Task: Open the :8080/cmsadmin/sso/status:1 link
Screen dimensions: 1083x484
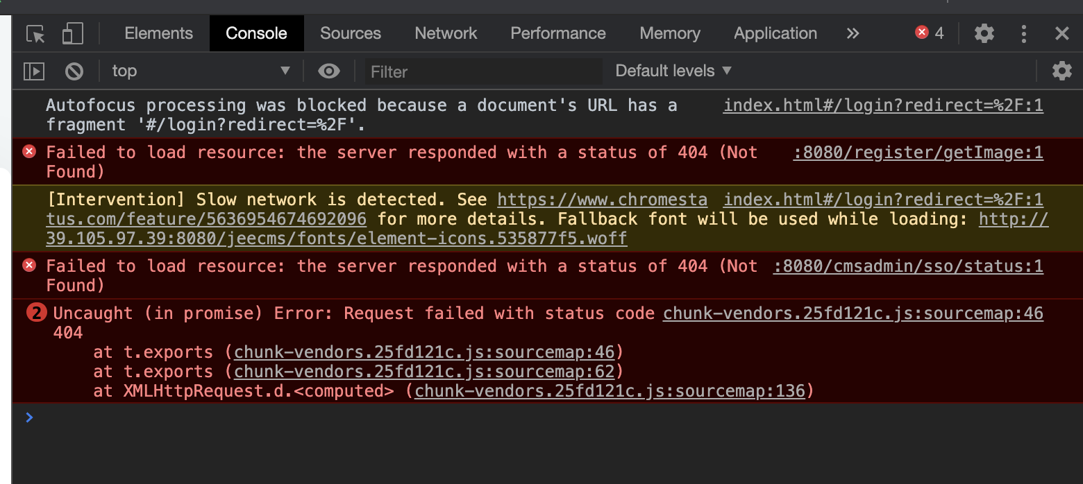Action: [x=908, y=266]
